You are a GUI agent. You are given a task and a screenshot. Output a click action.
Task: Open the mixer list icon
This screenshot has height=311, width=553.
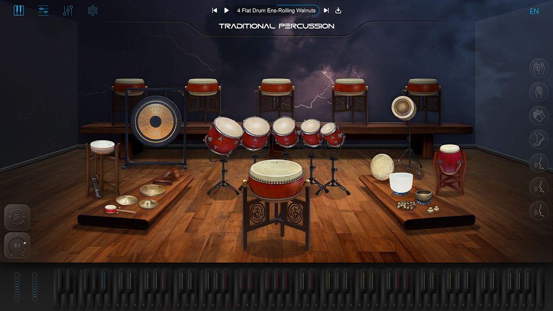[x=43, y=10]
